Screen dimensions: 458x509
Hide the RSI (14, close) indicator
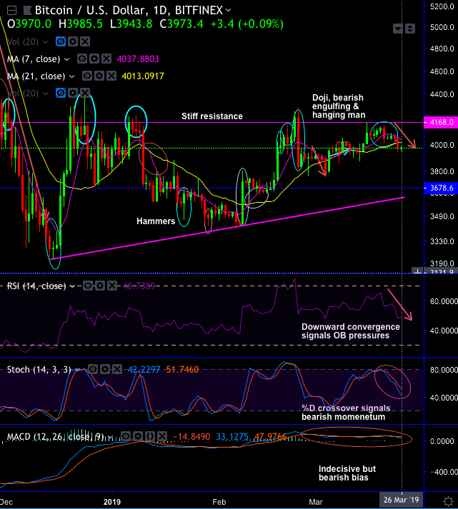88,286
